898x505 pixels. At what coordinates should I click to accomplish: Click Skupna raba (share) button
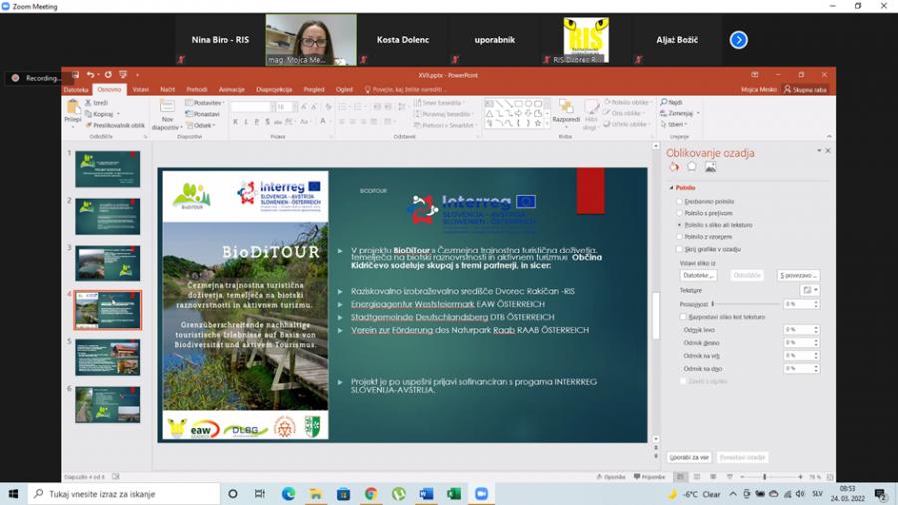point(805,89)
